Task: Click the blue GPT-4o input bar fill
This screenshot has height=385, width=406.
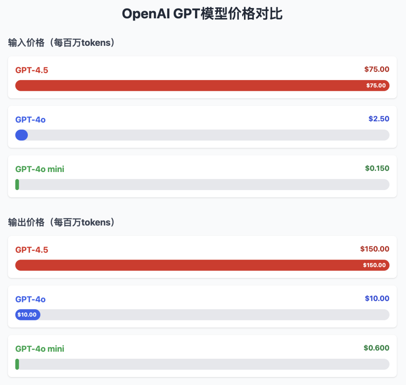Action: [x=21, y=135]
